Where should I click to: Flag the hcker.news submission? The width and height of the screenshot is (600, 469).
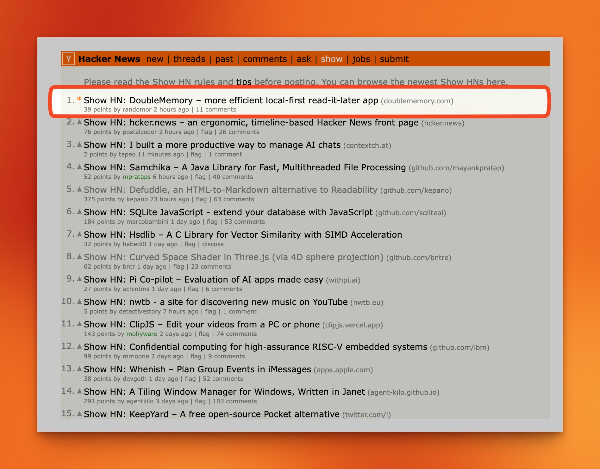coord(206,132)
